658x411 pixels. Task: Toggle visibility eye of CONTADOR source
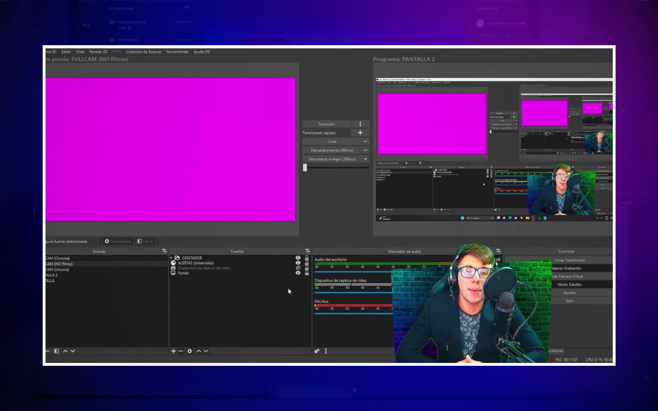coord(298,258)
